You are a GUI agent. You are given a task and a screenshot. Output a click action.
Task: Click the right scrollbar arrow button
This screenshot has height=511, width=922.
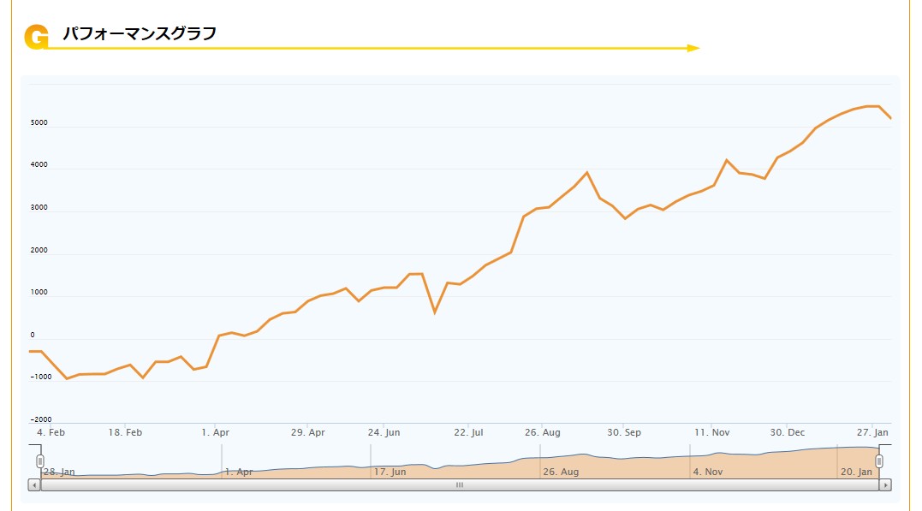click(885, 484)
